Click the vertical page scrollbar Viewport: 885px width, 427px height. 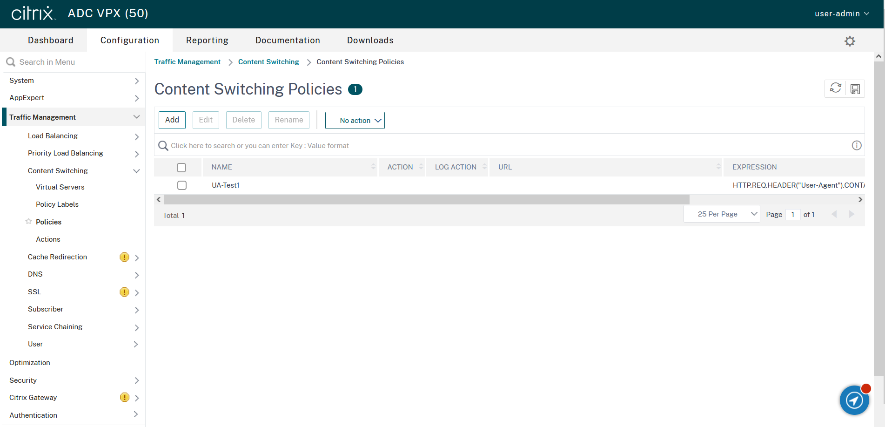[x=878, y=219]
